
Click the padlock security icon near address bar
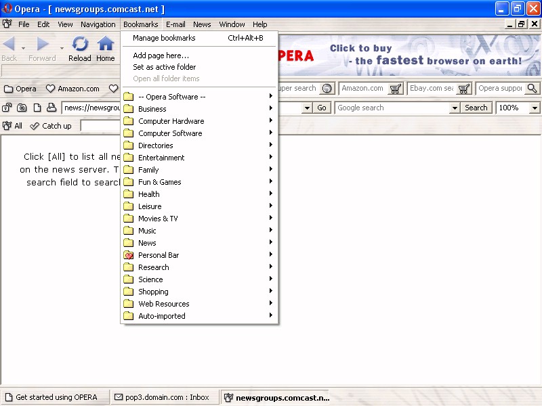tap(7, 108)
